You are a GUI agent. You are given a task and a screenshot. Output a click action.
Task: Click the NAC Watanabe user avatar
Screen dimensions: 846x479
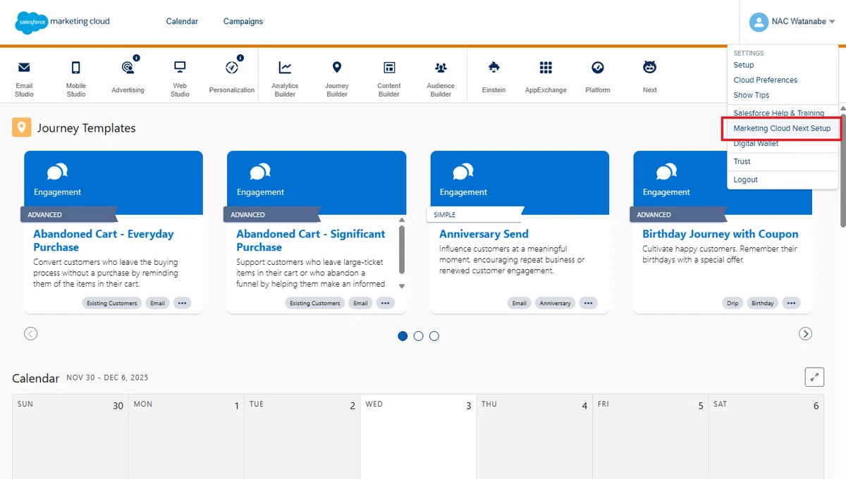759,22
